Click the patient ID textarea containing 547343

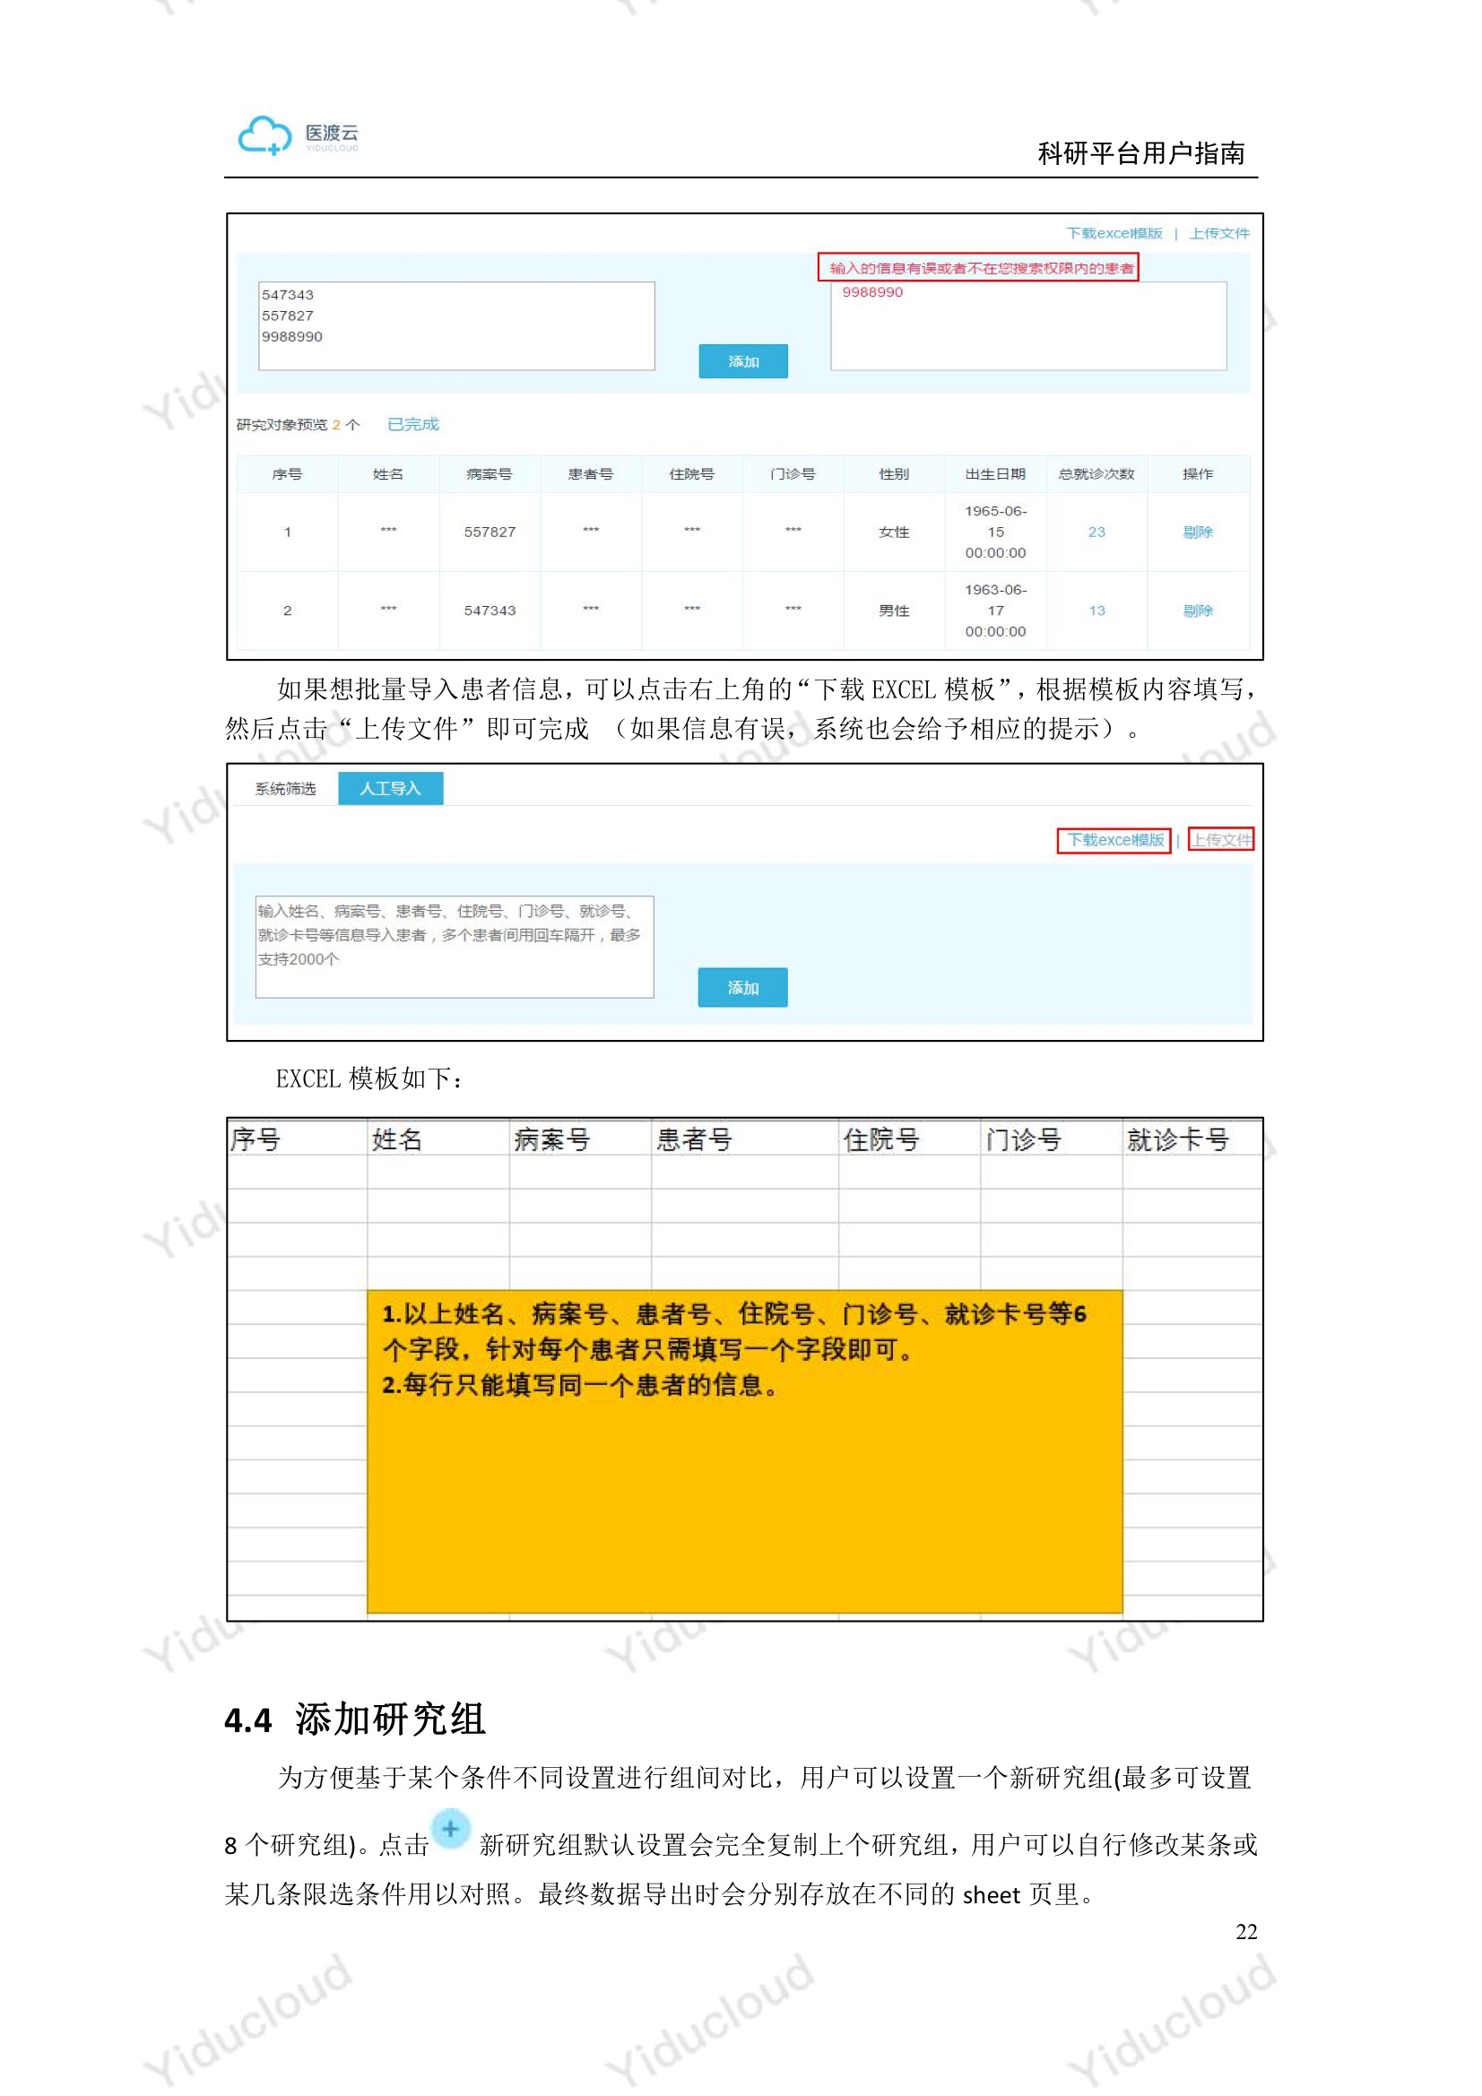(x=456, y=326)
